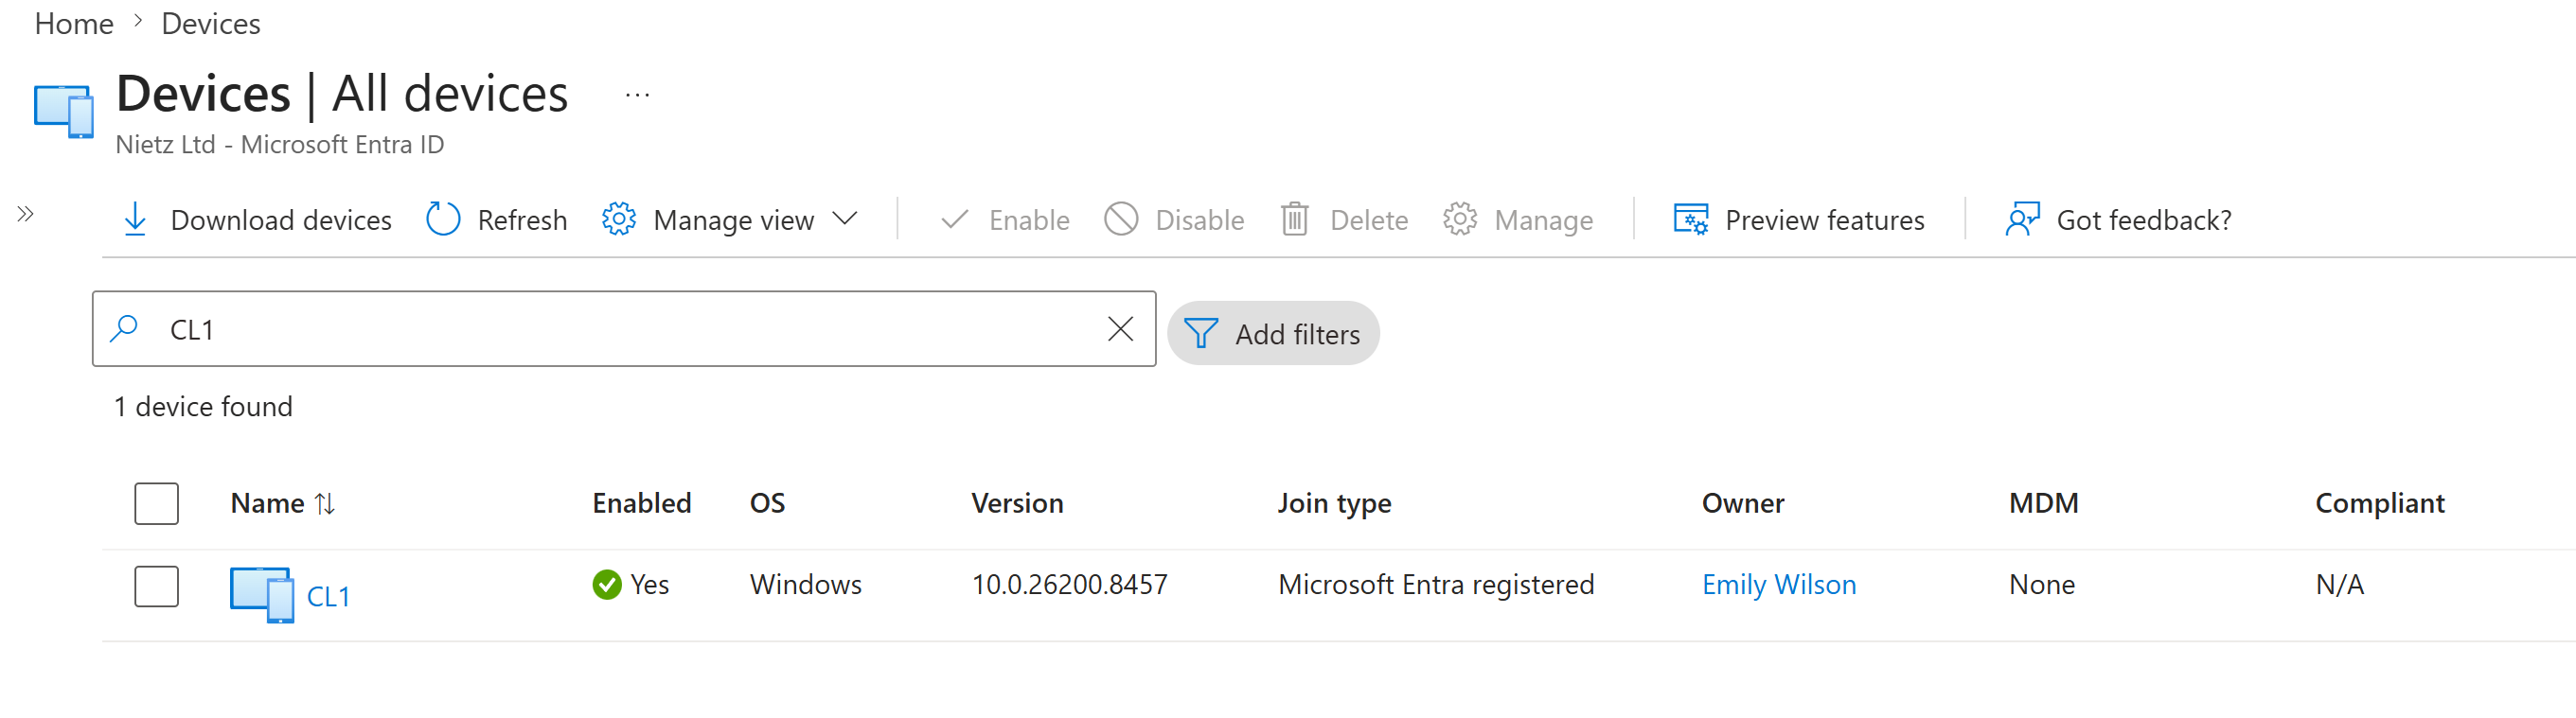Image resolution: width=2576 pixels, height=718 pixels.
Task: Click the Disable prohibited-circle icon
Action: point(1121,219)
